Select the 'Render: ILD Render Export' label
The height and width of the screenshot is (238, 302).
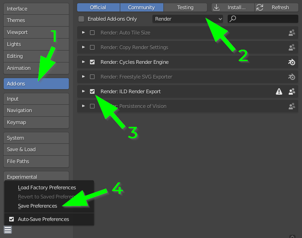[130, 91]
